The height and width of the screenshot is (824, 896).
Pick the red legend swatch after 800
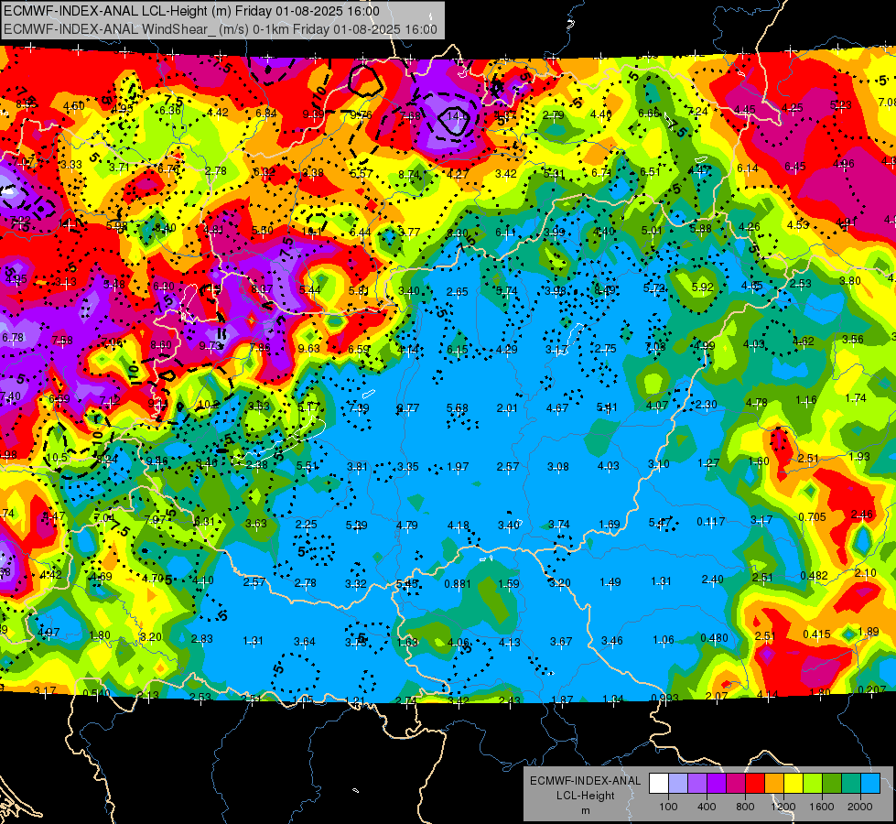[x=755, y=784]
